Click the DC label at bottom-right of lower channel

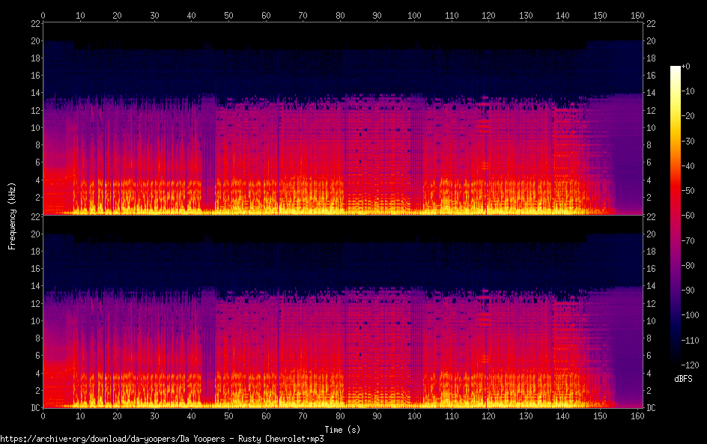click(x=651, y=408)
